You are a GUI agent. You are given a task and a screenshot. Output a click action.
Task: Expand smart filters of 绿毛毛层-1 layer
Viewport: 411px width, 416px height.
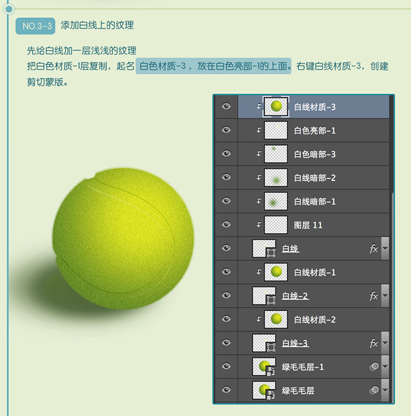pyautogui.click(x=385, y=367)
